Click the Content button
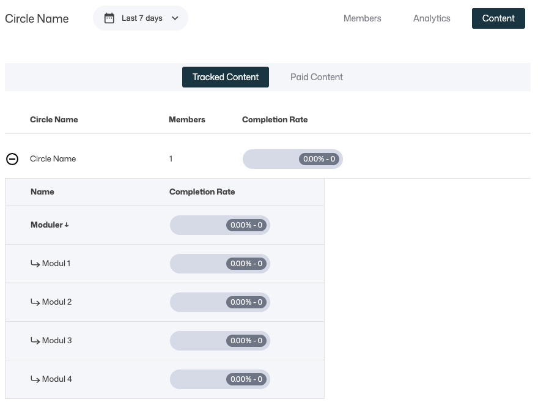Image resolution: width=538 pixels, height=405 pixels. coord(498,18)
